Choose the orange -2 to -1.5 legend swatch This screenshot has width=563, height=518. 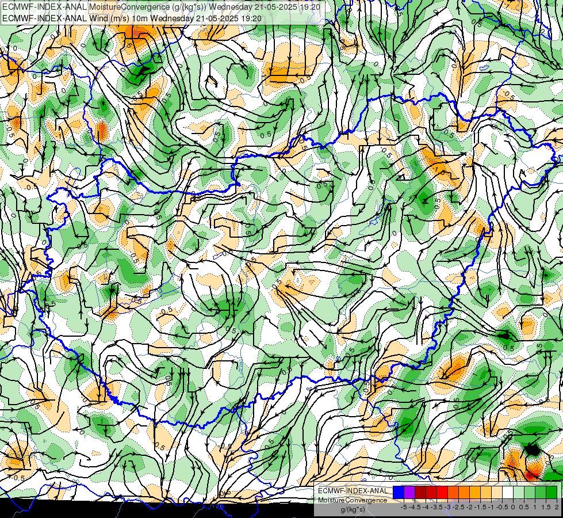(464, 493)
